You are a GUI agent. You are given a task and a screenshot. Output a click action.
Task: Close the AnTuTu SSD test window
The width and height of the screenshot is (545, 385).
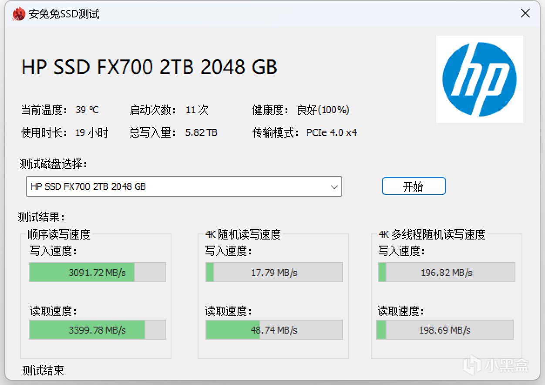(x=525, y=14)
